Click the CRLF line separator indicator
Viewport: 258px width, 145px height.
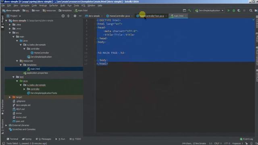pyautogui.click(x=218, y=143)
